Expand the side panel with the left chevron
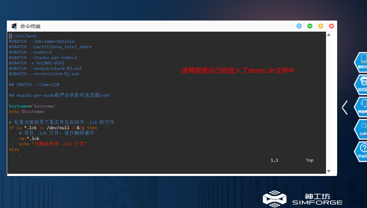This screenshot has width=367, height=208. click(345, 108)
